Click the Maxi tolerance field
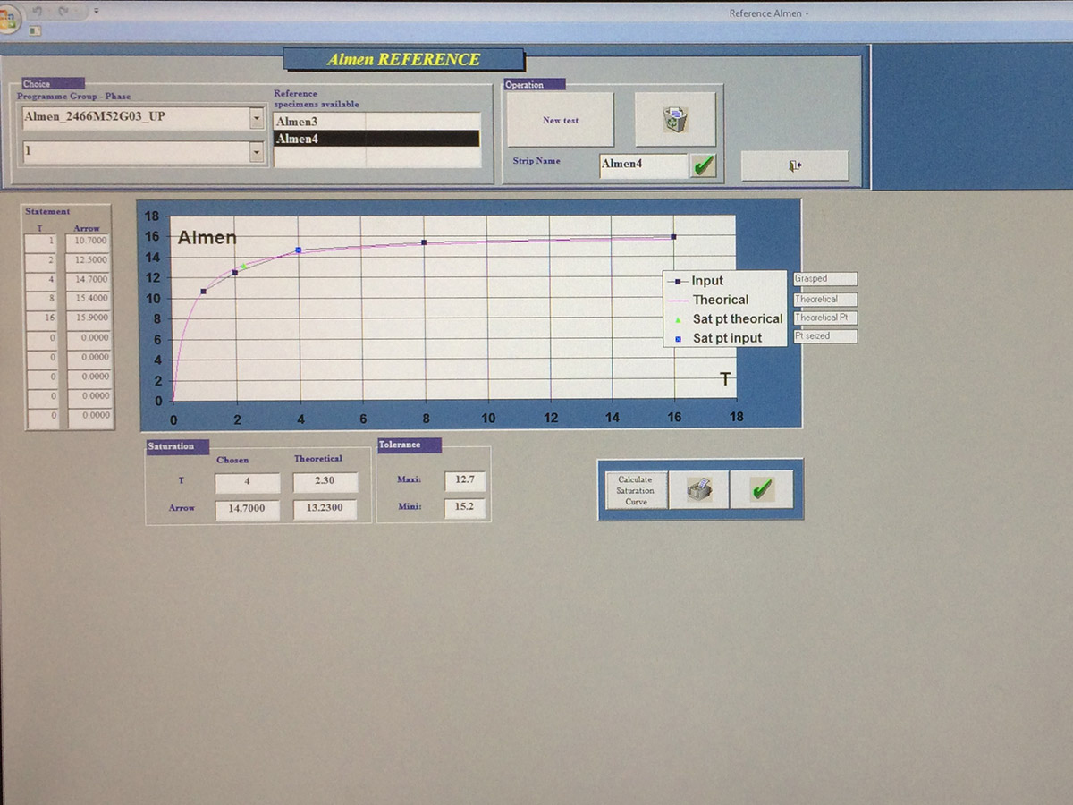The height and width of the screenshot is (805, 1073). tap(464, 479)
